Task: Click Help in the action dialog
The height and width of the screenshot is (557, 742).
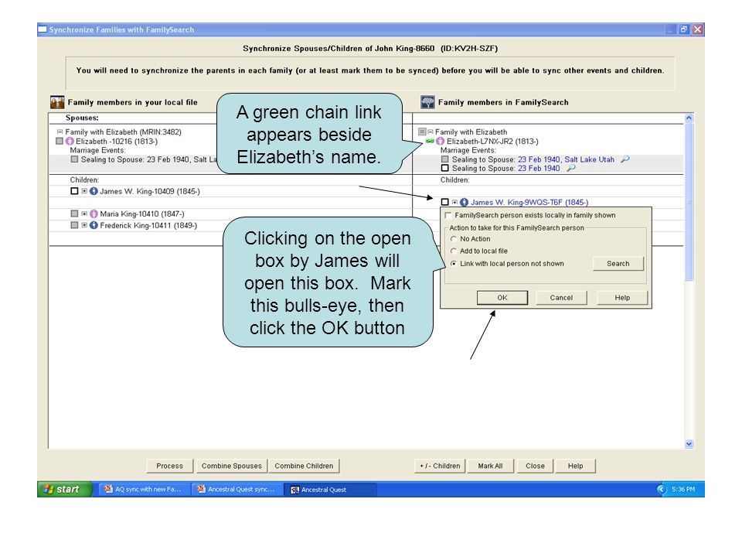Action: click(622, 298)
